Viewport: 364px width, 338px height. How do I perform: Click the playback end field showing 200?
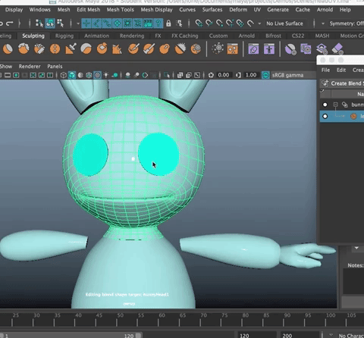pyautogui.click(x=300, y=335)
